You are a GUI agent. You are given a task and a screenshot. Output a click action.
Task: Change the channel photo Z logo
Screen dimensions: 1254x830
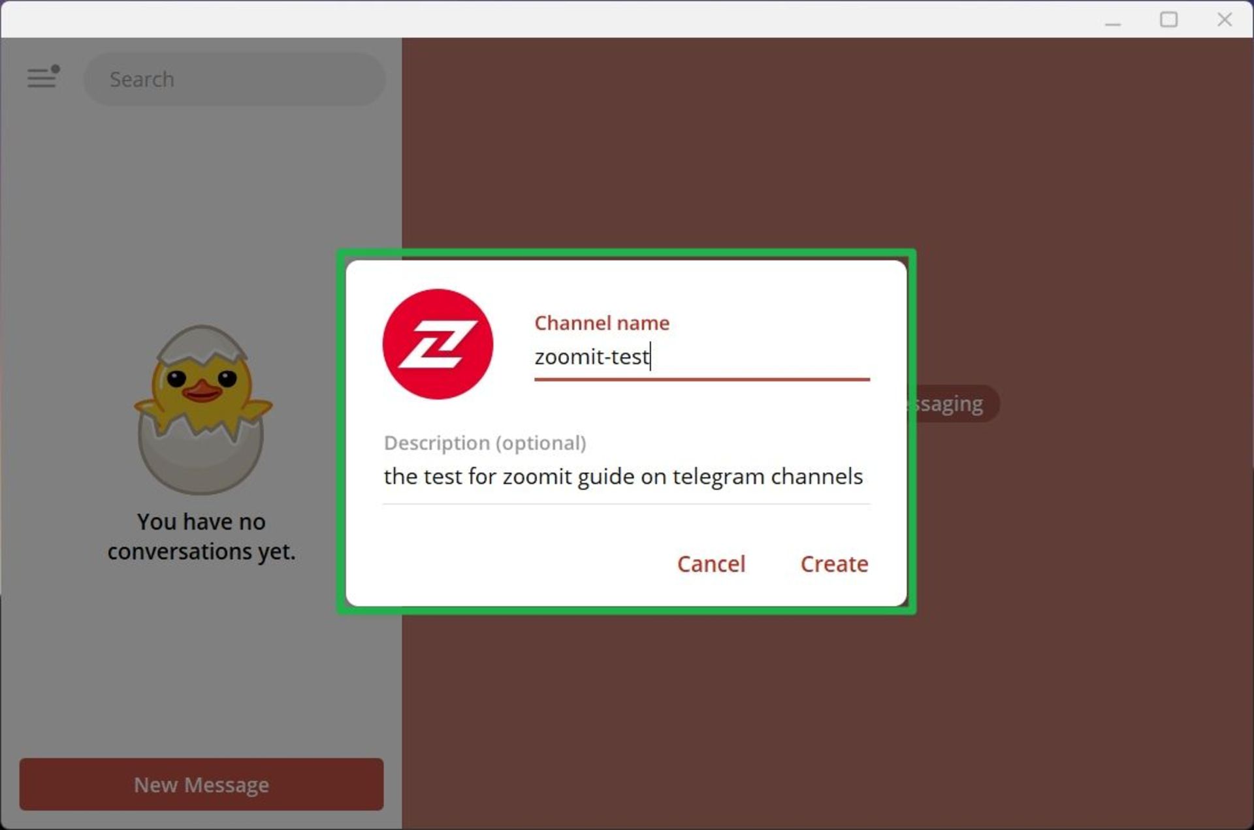click(x=438, y=344)
